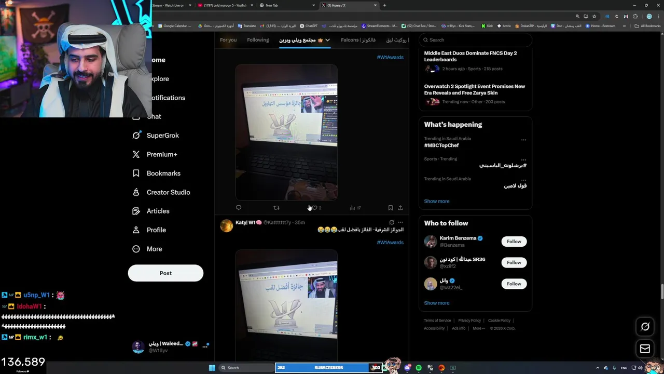Open the first post's laptop photo
The image size is (664, 374).
pos(286,132)
